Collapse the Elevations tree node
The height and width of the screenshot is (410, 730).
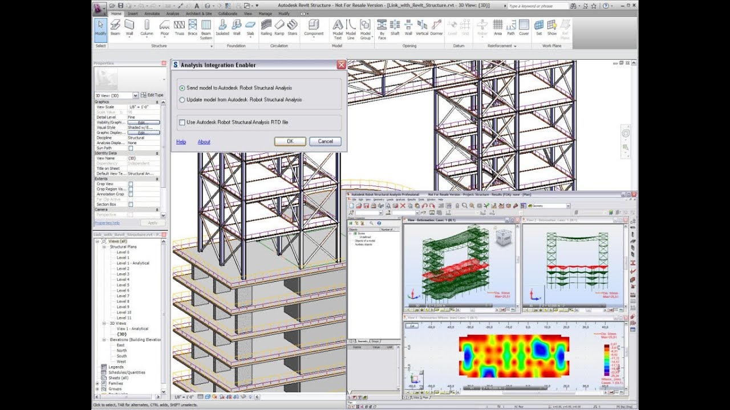pos(104,340)
